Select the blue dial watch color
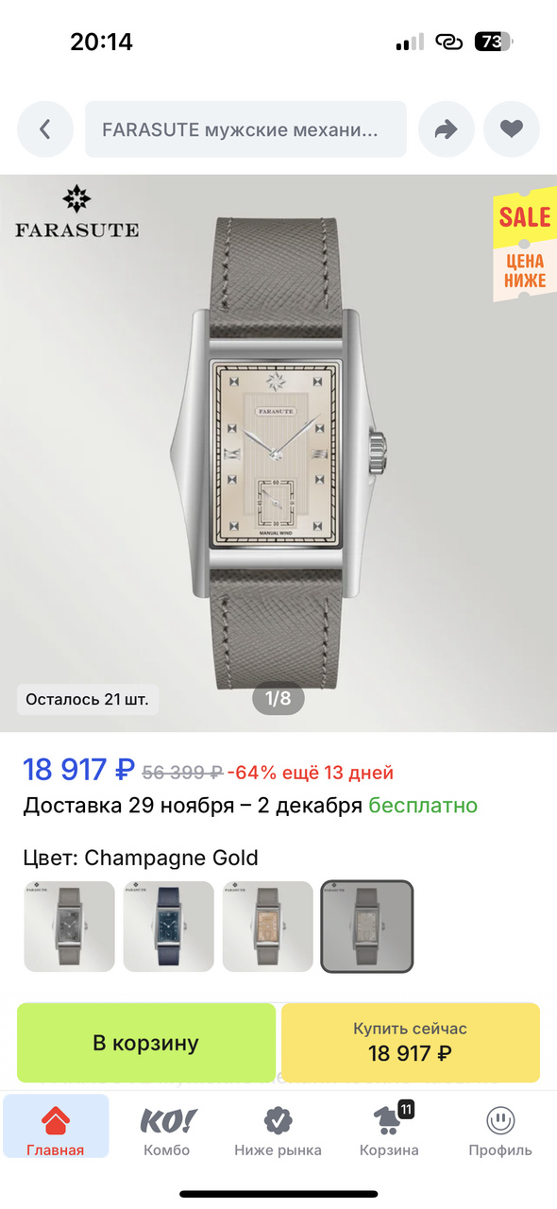The width and height of the screenshot is (557, 1209). (x=168, y=927)
